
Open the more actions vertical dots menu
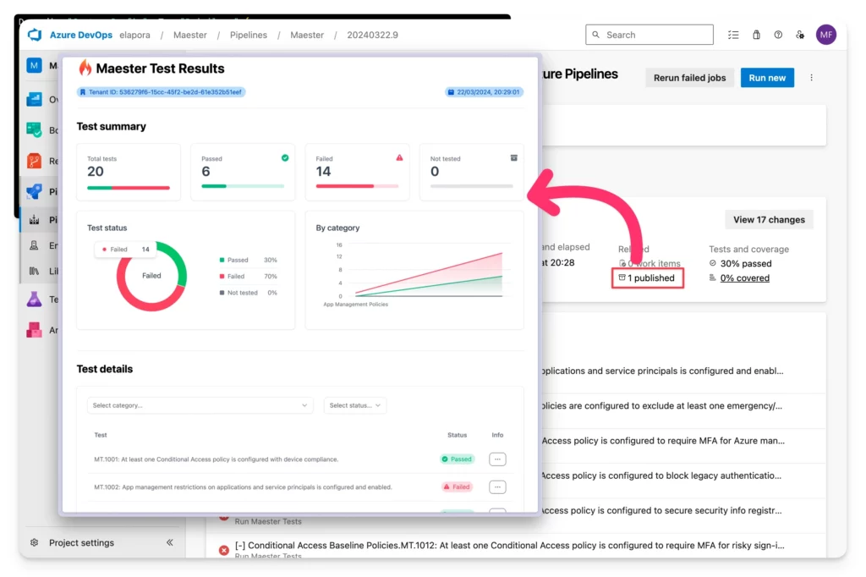click(811, 78)
